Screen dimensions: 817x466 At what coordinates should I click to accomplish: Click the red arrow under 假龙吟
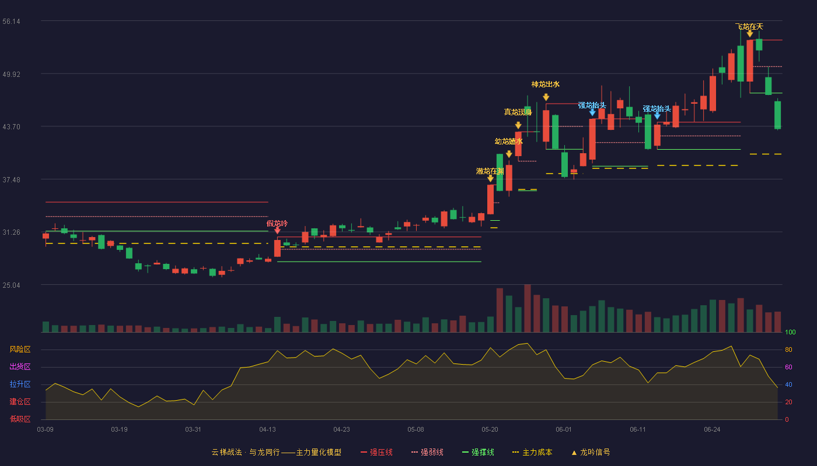[277, 231]
